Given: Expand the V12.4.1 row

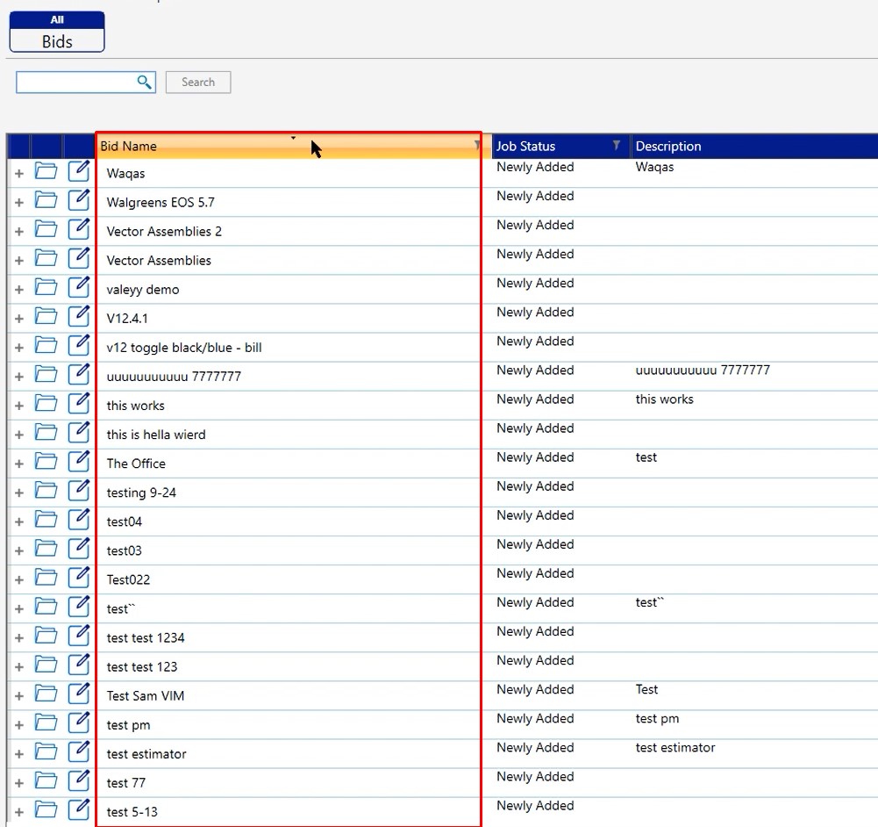Looking at the screenshot, I should [x=19, y=319].
